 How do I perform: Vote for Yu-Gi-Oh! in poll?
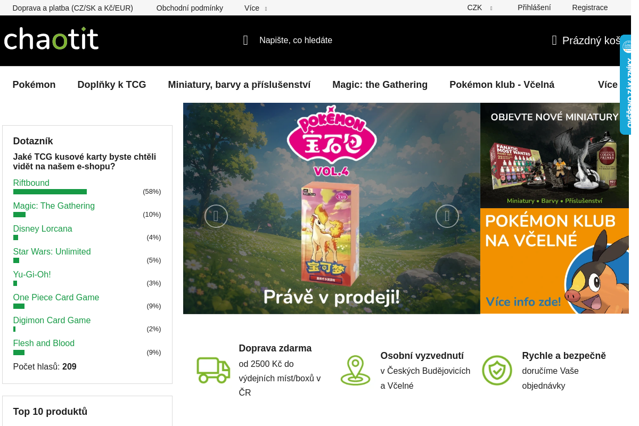click(32, 275)
